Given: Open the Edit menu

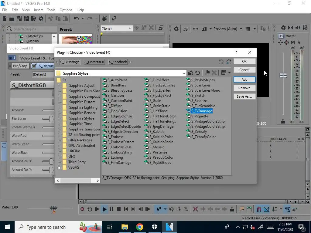Looking at the screenshot, I should coord(15,10).
